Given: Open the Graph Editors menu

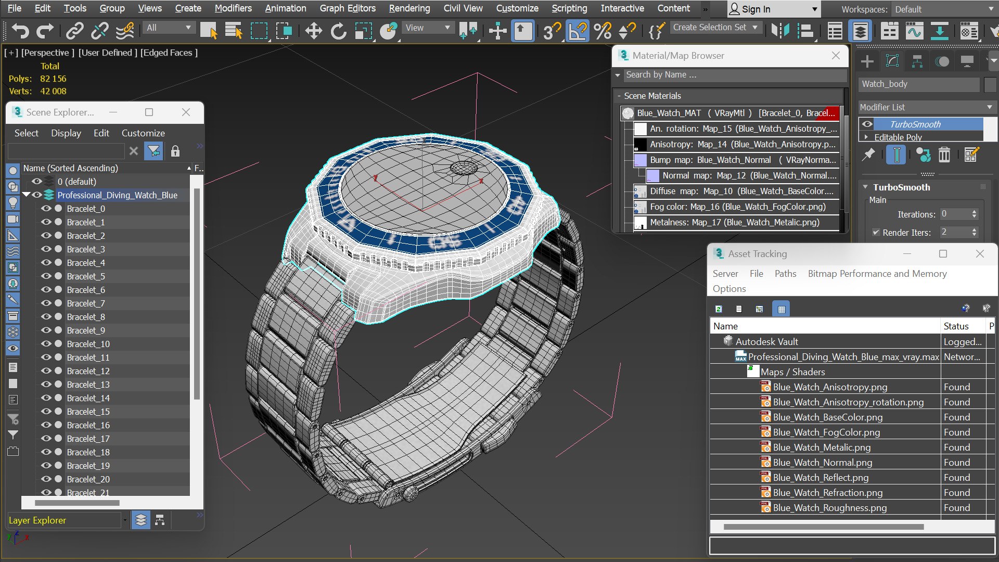Looking at the screenshot, I should [348, 8].
